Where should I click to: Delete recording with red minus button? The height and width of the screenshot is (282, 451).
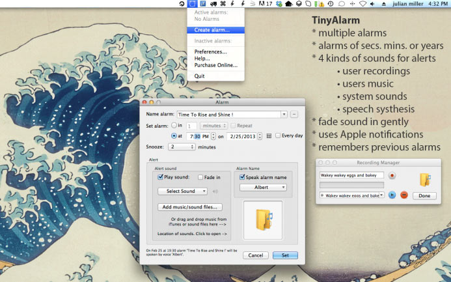pos(403,195)
